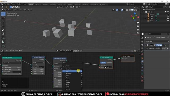Viewport: 170px width, 96px height.
Task: Open the Poisson Disk distribution dropdown
Action: 12,63
